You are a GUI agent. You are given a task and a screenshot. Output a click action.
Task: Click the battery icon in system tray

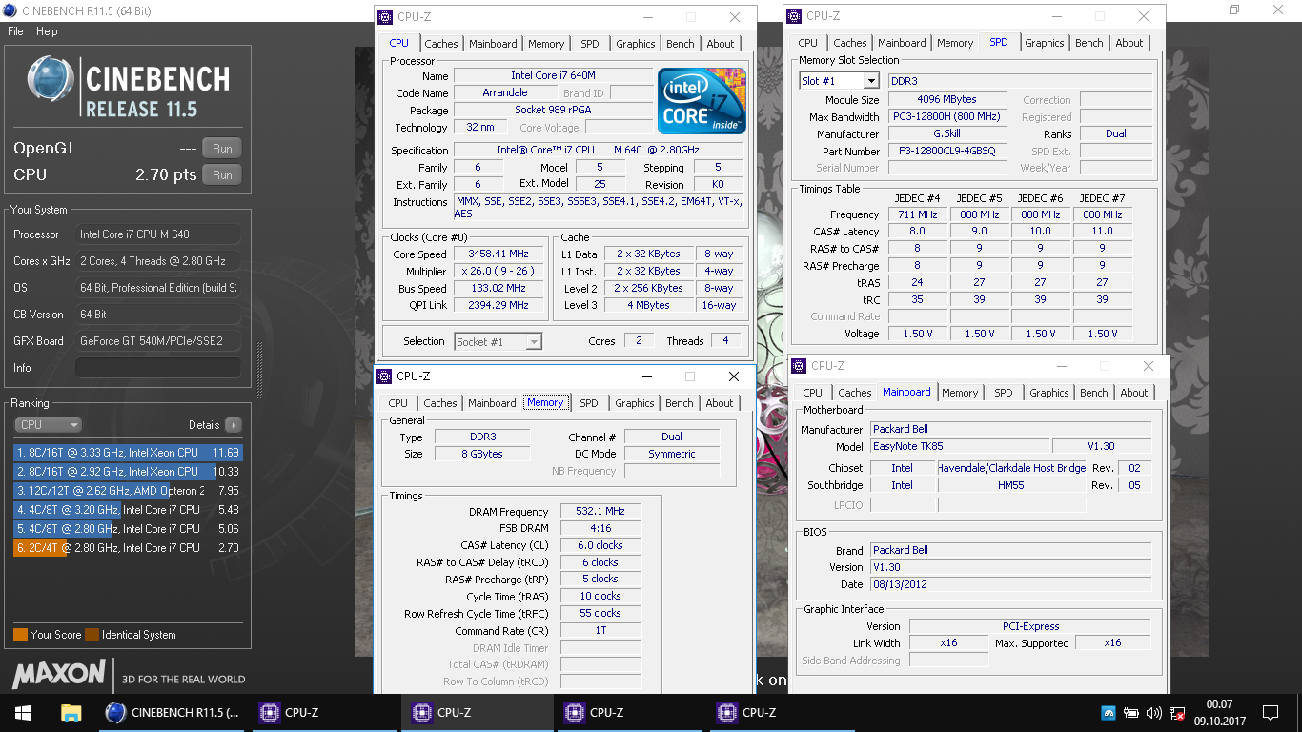[x=1131, y=712]
